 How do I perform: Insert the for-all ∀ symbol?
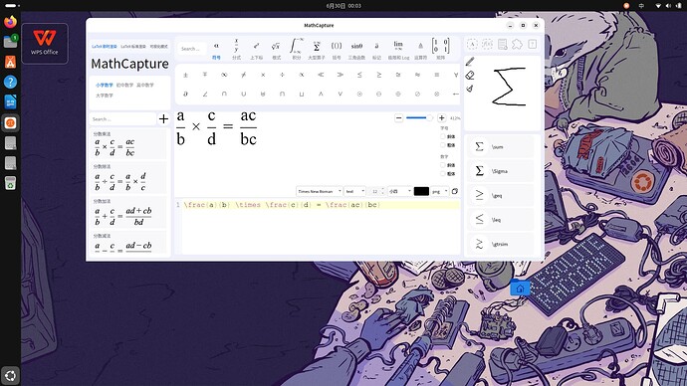[456, 75]
